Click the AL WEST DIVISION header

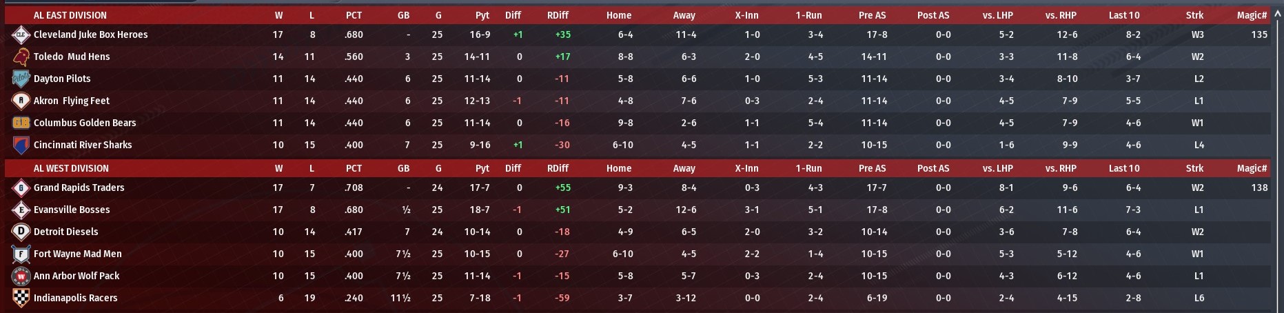[x=71, y=168]
